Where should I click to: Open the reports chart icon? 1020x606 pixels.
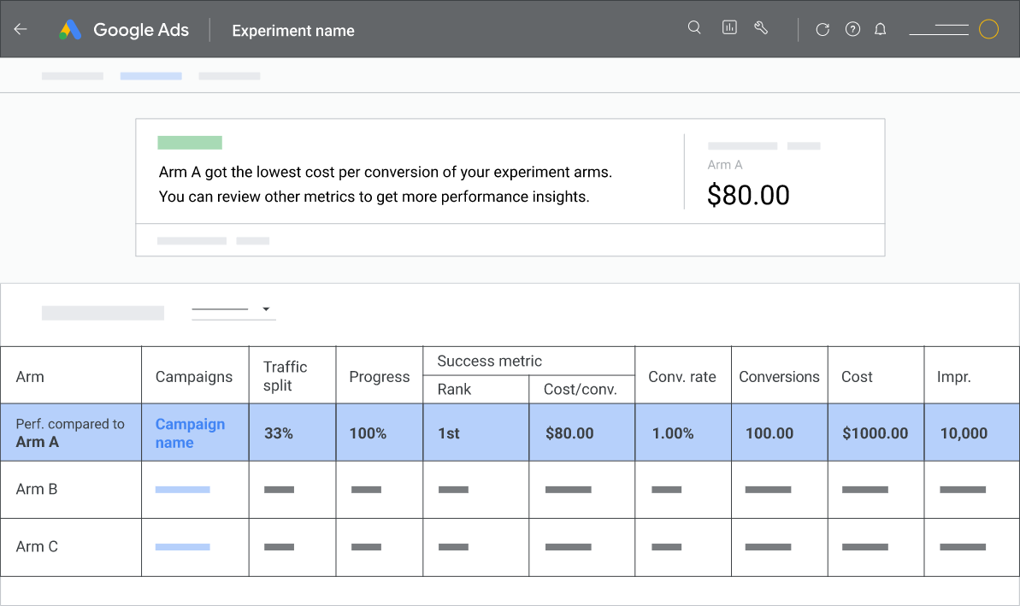click(x=729, y=27)
